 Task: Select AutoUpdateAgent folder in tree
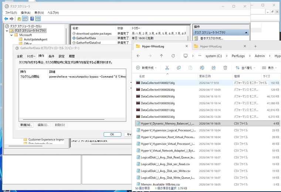tap(35, 40)
